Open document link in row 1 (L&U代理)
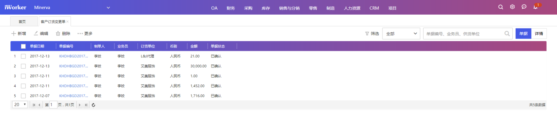557x128 pixels. 74,56
